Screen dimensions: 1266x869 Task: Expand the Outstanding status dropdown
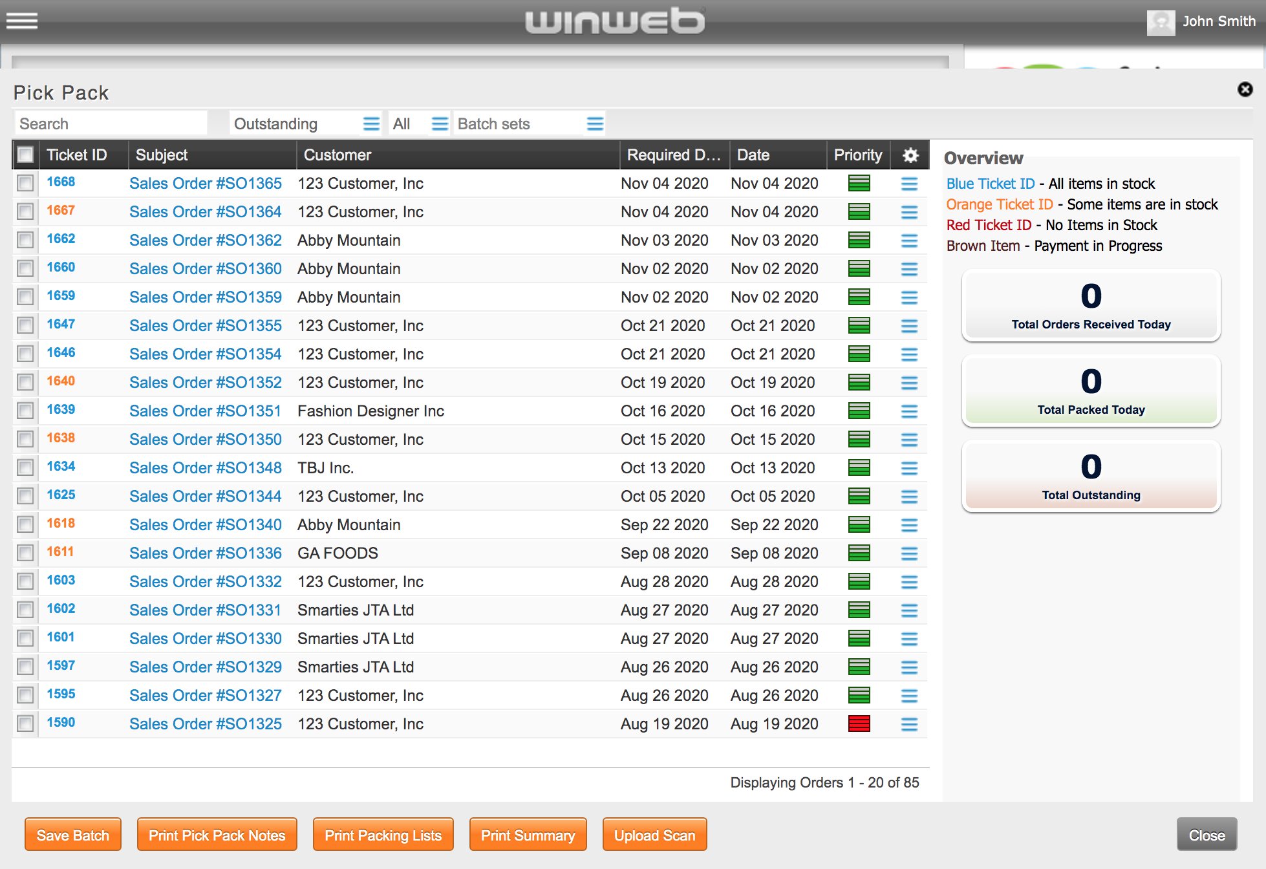[x=371, y=123]
